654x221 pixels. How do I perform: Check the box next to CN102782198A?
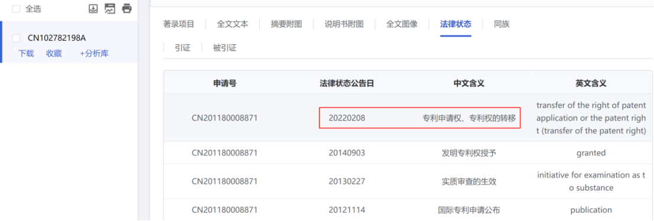17,38
